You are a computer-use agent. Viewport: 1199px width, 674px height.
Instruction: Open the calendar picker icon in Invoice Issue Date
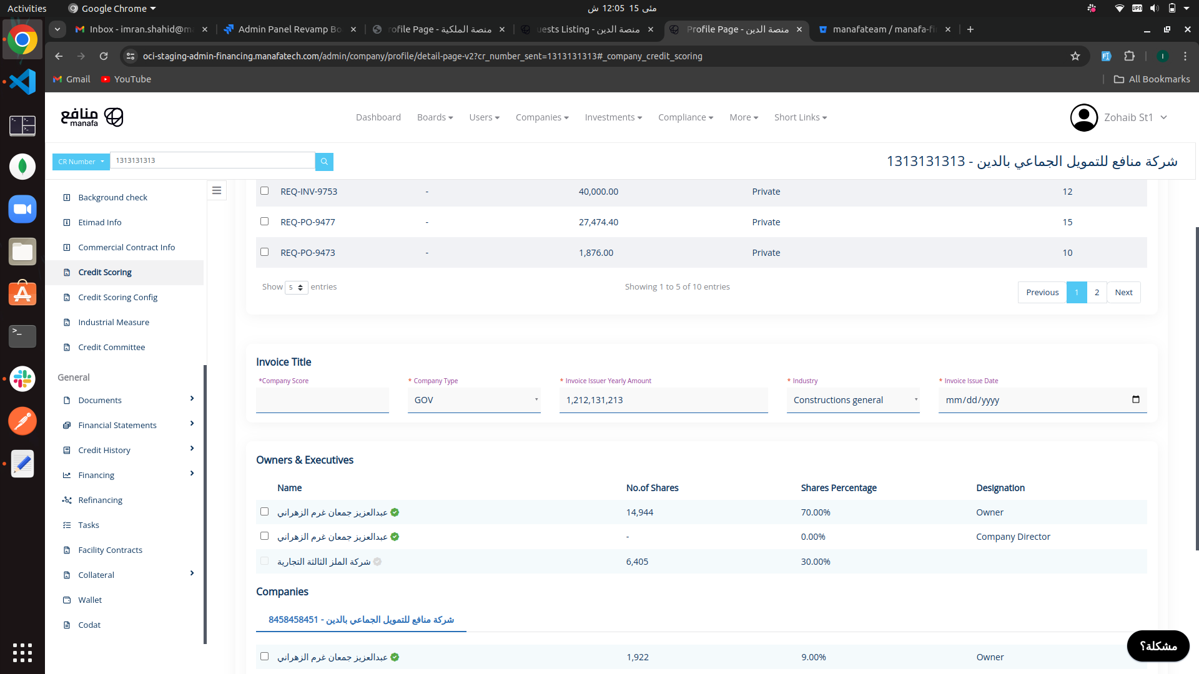coord(1135,399)
